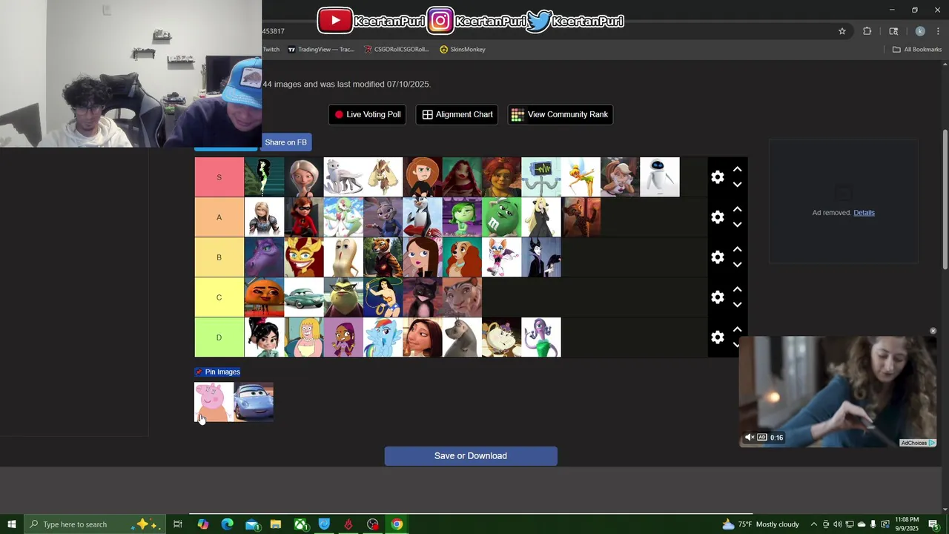Screen dimensions: 949x534
Task: Open Chrome three-dot menu
Action: coord(938,31)
